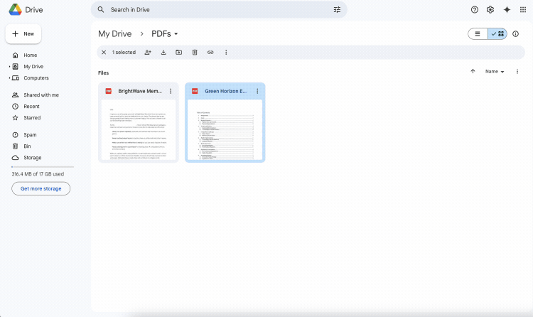Open Recent files
The height and width of the screenshot is (317, 533).
click(x=31, y=107)
